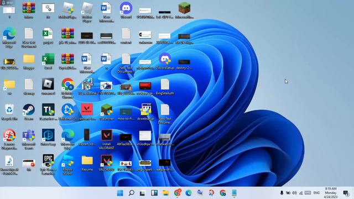Select the red valorant setup icon

tap(87, 110)
